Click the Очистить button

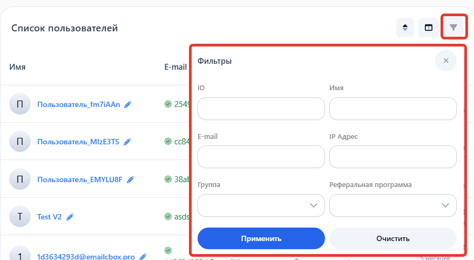click(x=393, y=238)
